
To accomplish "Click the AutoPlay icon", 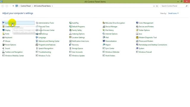I will click(70, 23).
